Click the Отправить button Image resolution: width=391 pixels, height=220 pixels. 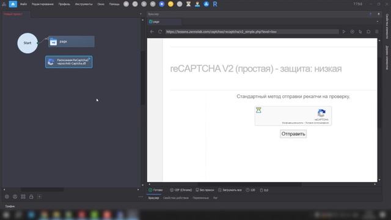pos(293,134)
